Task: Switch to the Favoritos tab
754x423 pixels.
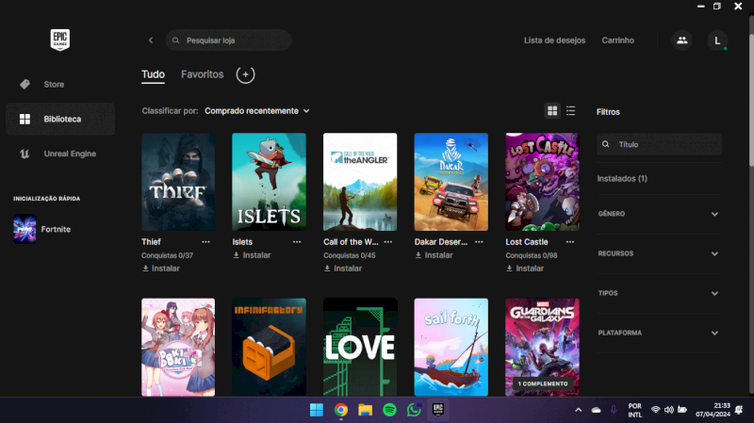Action: click(x=202, y=74)
